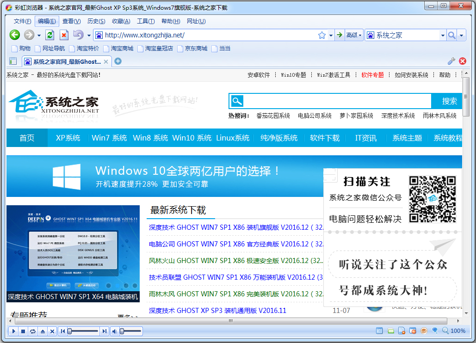Expand the search engine dropdown arrow
476x343 pixels.
pyautogui.click(x=442, y=35)
